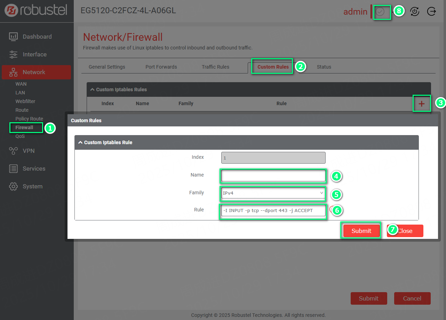Select Firewall in the Network submenu

click(24, 127)
